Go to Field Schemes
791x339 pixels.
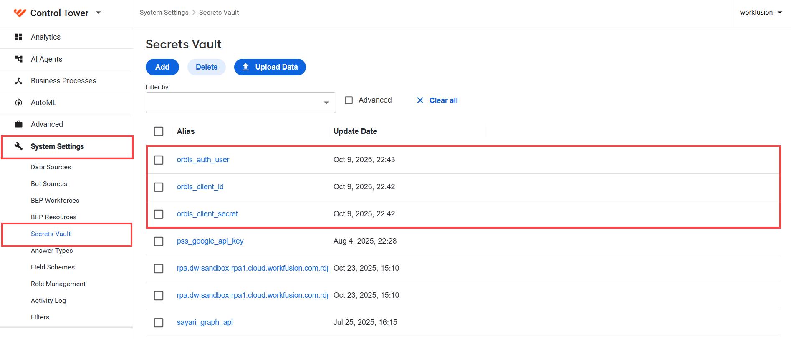(x=53, y=267)
